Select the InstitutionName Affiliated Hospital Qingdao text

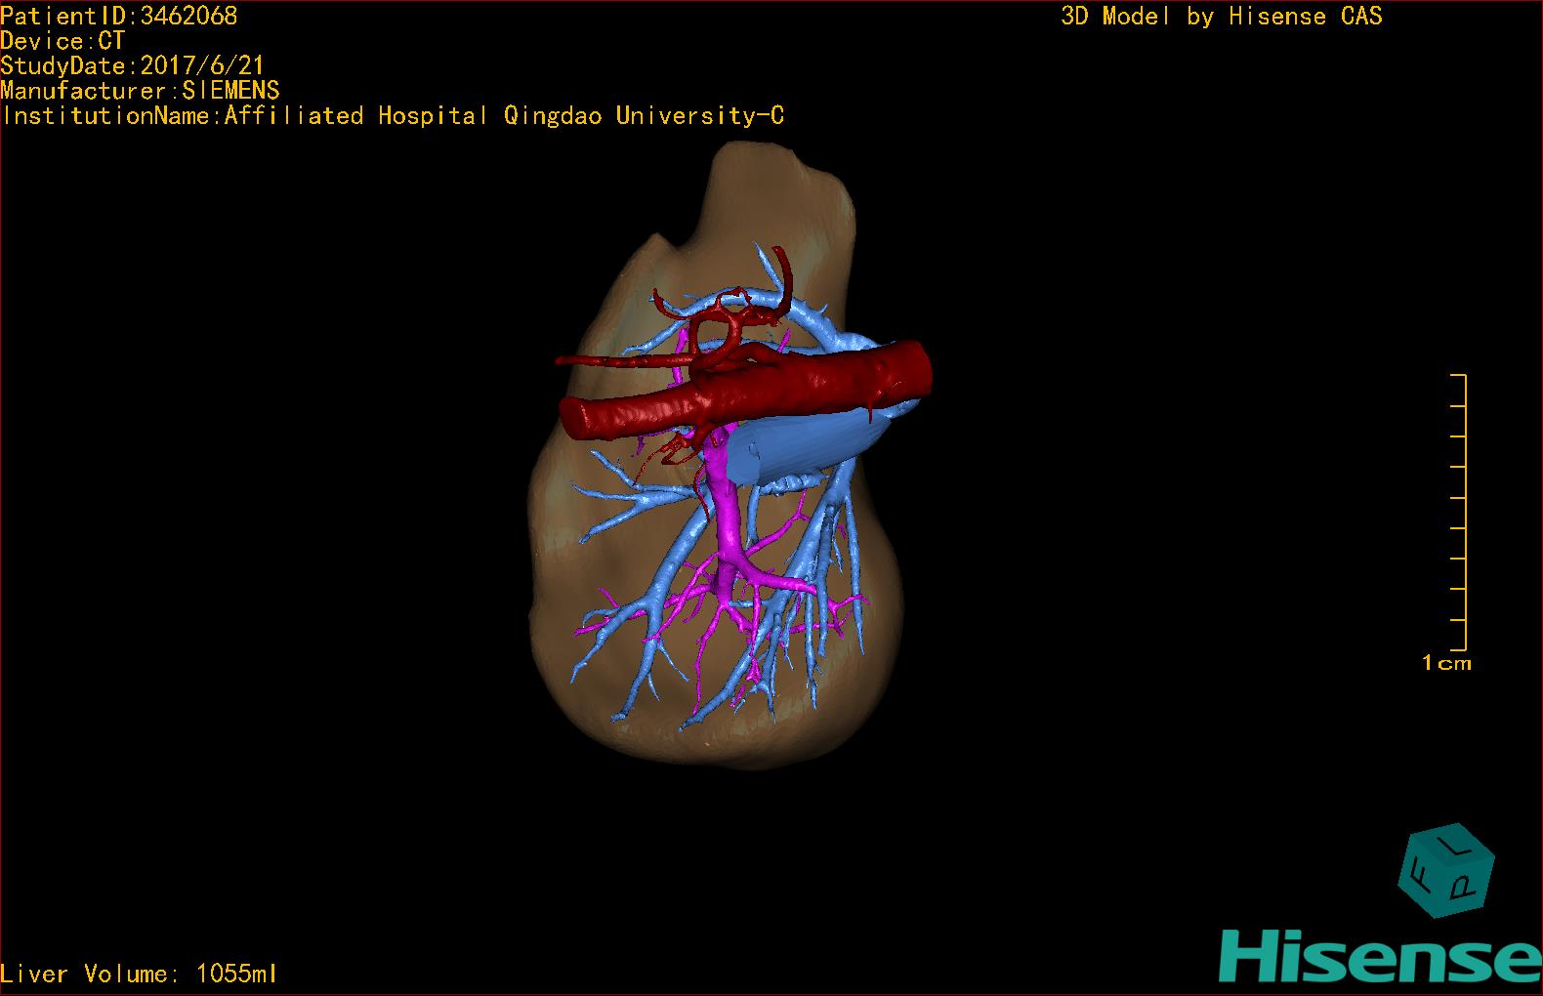393,116
